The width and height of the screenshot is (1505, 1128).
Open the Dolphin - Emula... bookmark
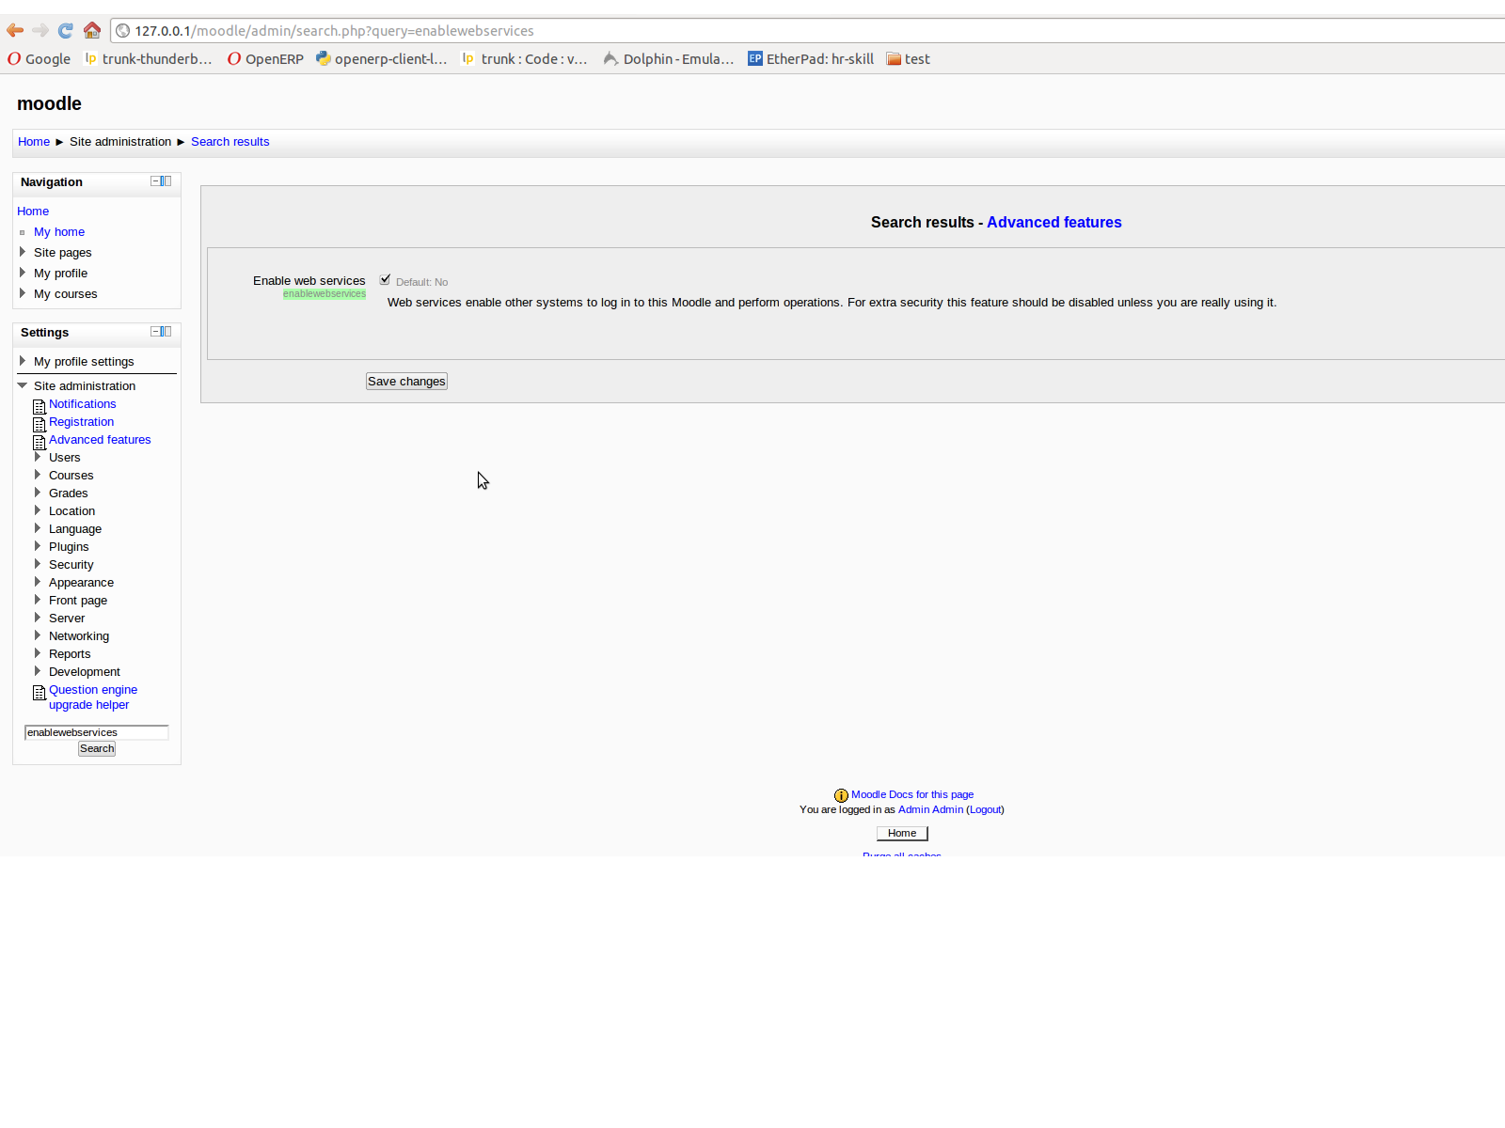pyautogui.click(x=669, y=58)
